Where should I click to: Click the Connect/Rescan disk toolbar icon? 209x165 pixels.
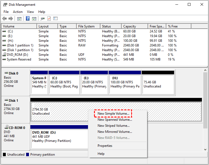(42, 19)
